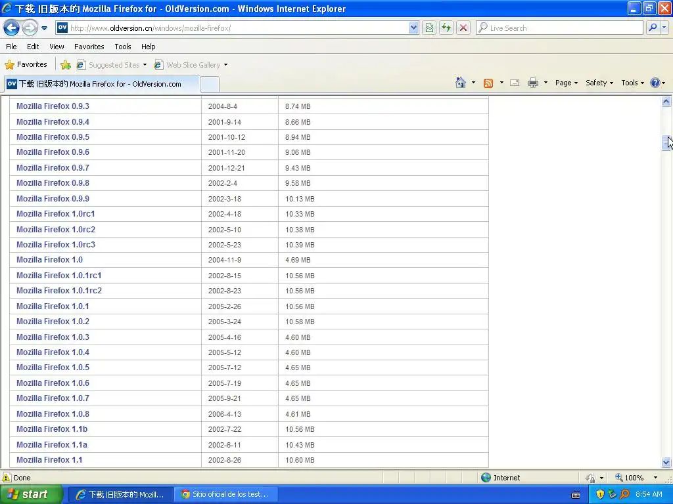Click the Done status warning icon
Viewport: 673px width, 504px height.
coord(7,478)
